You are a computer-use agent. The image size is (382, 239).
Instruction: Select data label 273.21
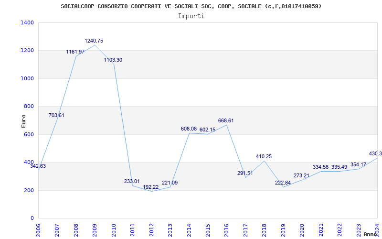tap(301, 175)
